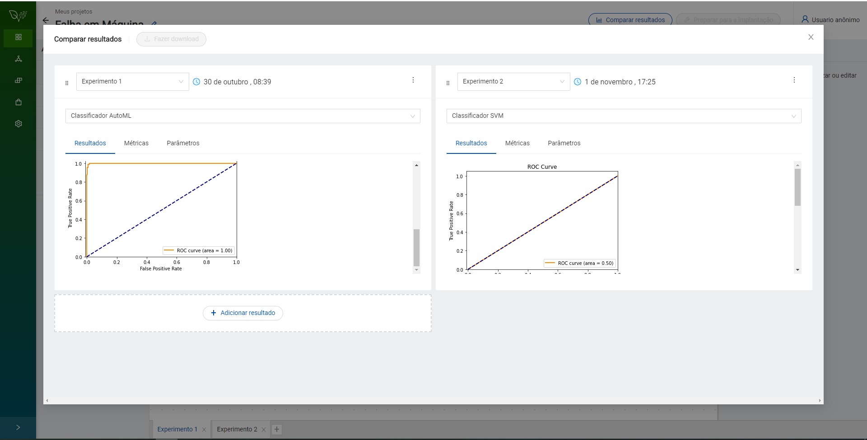867x440 pixels.
Task: Click the scrollbar thumb of Experimento 1 results
Action: pyautogui.click(x=416, y=247)
